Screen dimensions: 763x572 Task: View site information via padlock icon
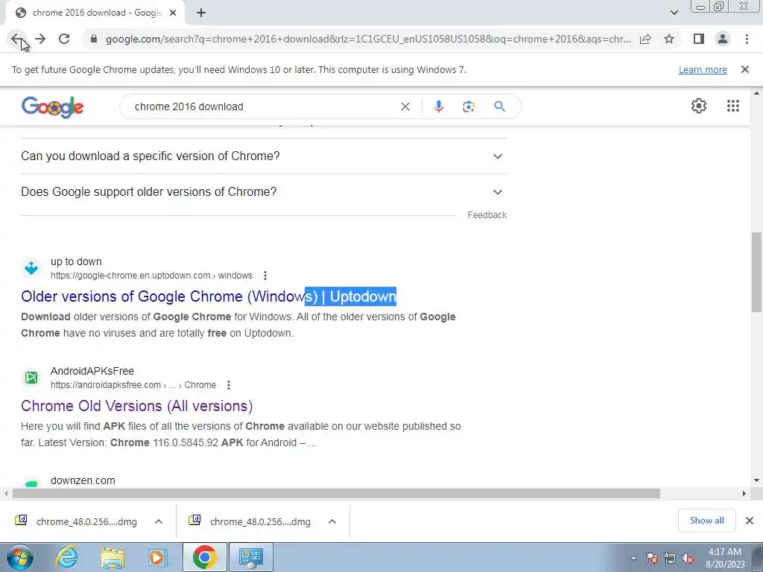tap(94, 39)
